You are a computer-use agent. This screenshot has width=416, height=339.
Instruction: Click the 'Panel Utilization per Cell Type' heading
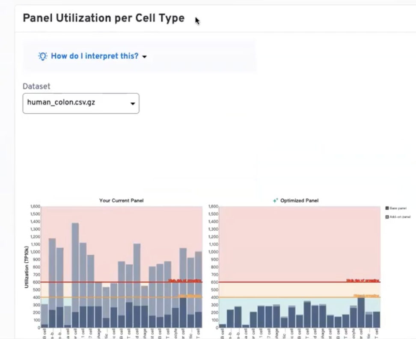point(103,18)
